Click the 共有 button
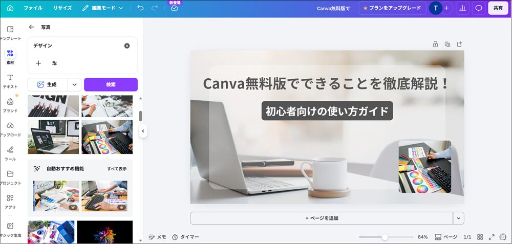The width and height of the screenshot is (512, 244). (498, 8)
